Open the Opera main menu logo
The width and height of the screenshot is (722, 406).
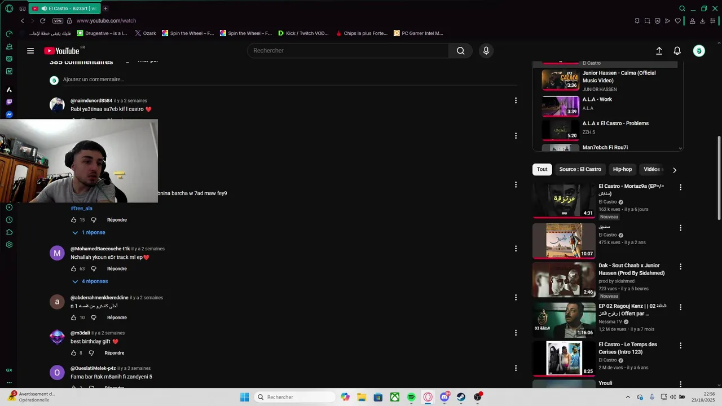[x=9, y=8]
